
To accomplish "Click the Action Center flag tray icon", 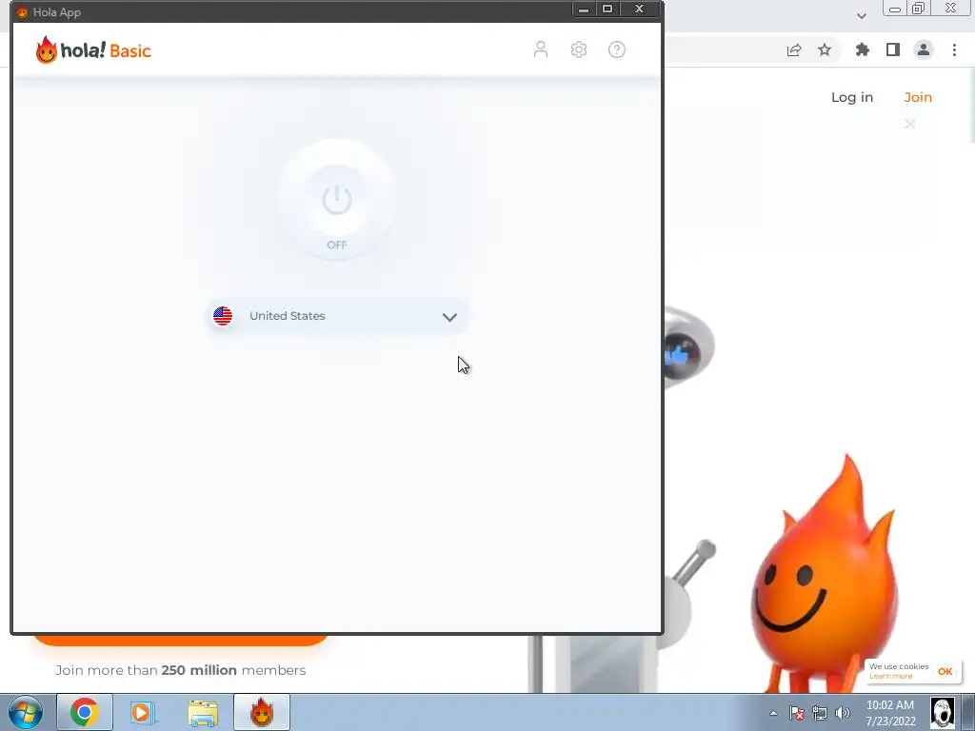I will point(797,713).
